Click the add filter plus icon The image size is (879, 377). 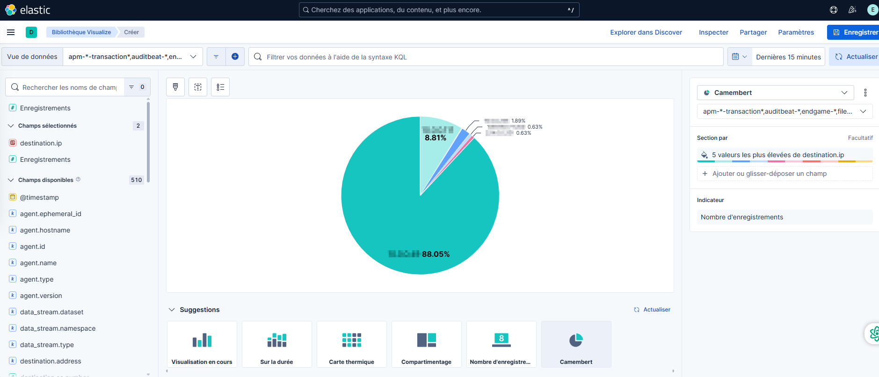[x=235, y=57]
